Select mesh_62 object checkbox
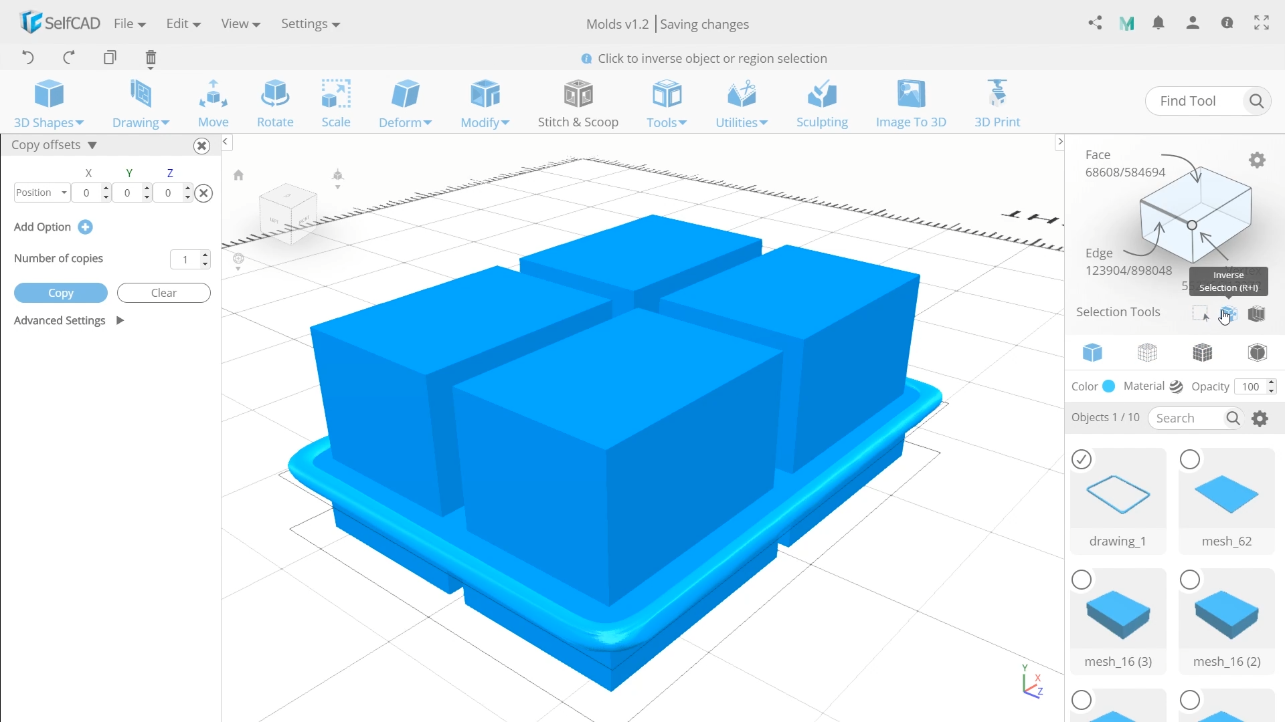 pos(1190,459)
